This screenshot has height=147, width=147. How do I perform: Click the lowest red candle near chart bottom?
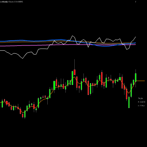pyautogui.click(x=23, y=116)
